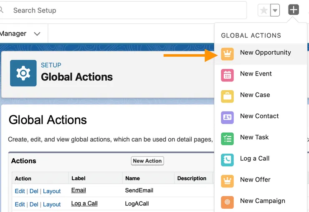Click the New Offer crown icon
Image resolution: width=309 pixels, height=212 pixels.
tap(227, 181)
